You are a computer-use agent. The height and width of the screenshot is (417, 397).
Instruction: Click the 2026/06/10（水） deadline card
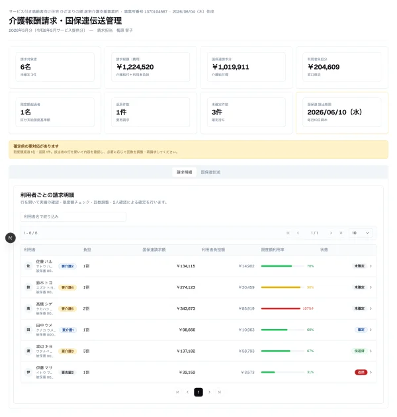point(342,113)
